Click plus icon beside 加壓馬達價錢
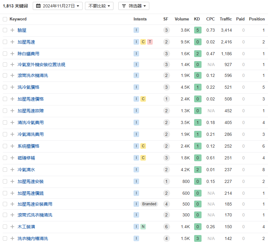The height and width of the screenshot is (244, 268). pyautogui.click(x=12, y=193)
